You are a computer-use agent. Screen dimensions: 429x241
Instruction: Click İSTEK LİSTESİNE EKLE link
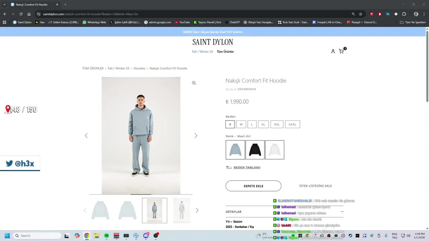tap(316, 186)
